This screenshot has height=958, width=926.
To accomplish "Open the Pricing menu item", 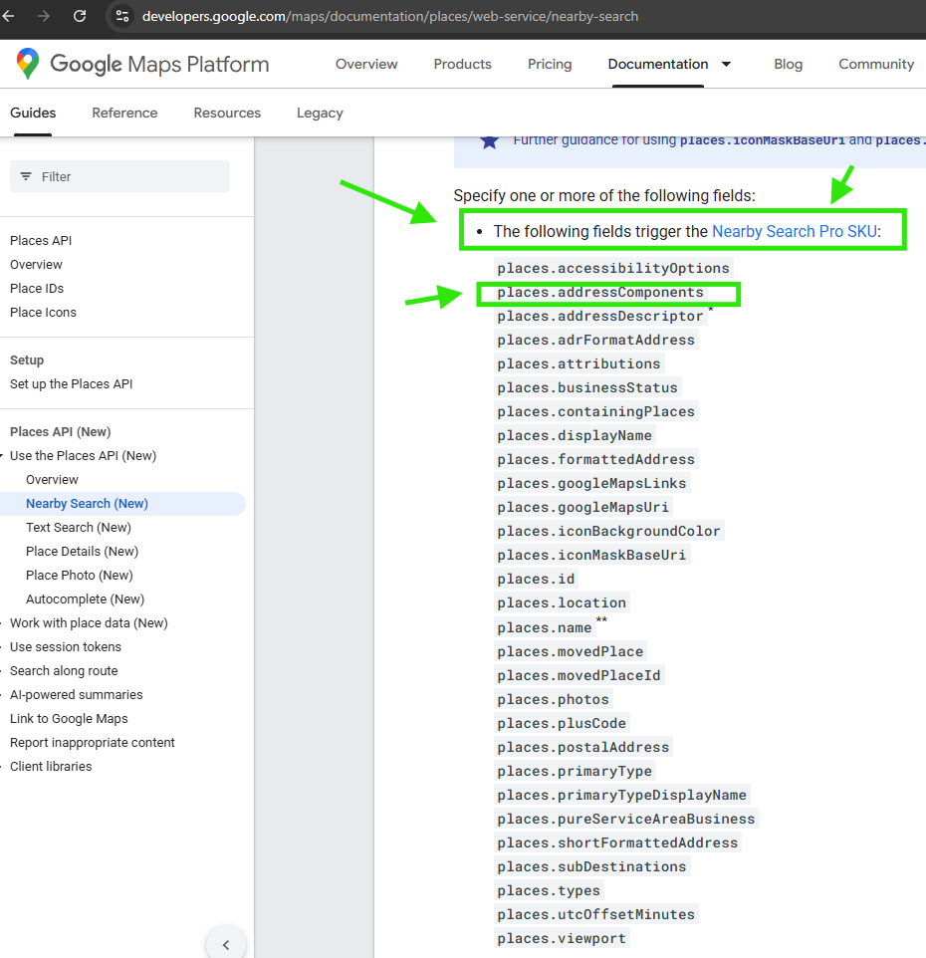I will [x=550, y=64].
